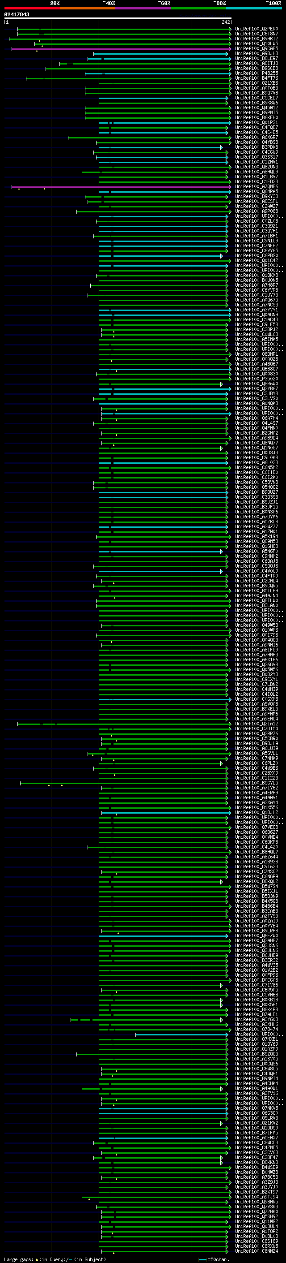The image size is (286, 1263).
Task: Open hit UniRef100_A7QMF6
Action: (x=256, y=186)
